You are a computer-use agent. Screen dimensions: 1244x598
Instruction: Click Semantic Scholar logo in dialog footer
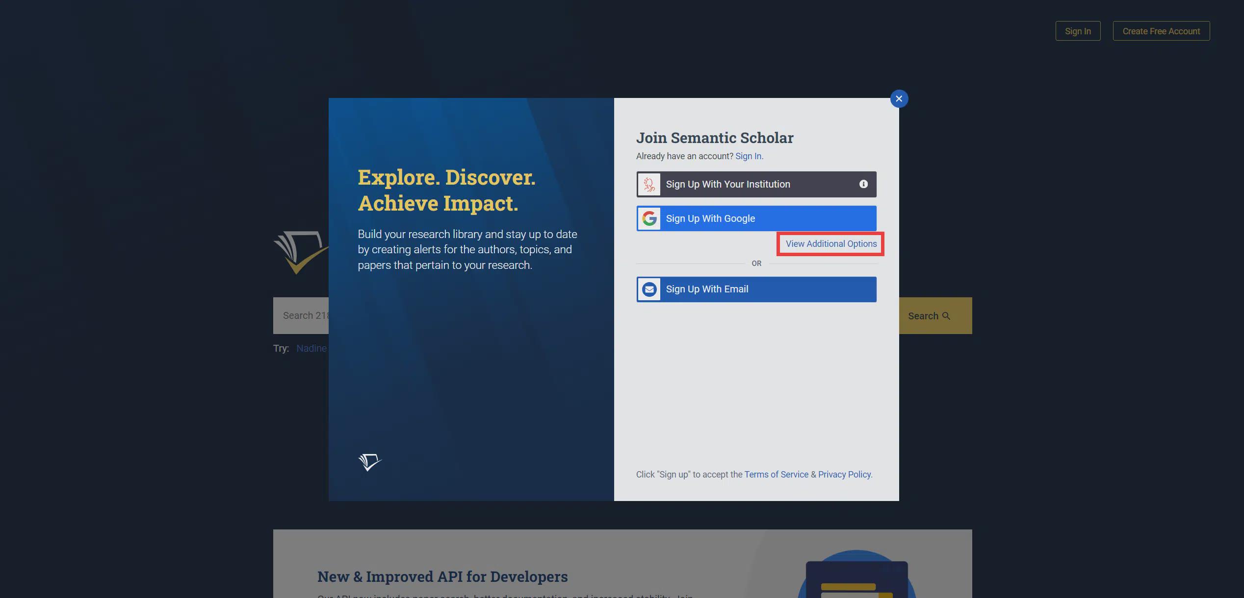pos(370,462)
